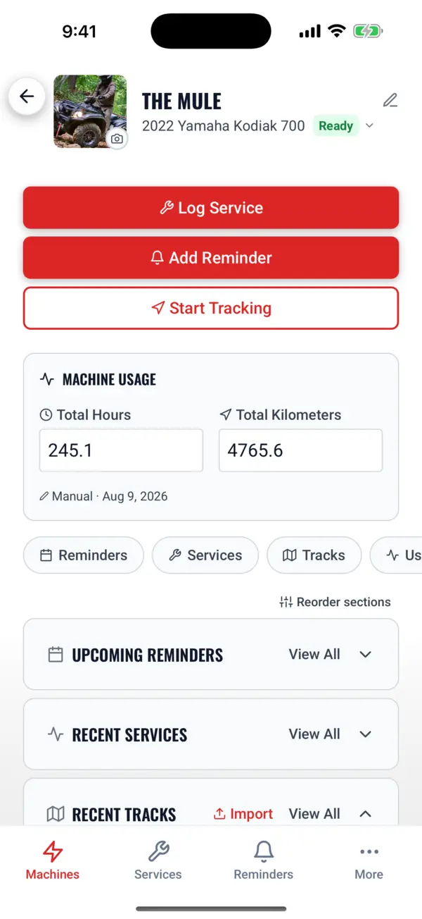422x919 pixels.
Task: Collapse the Recent Tracks section chevron
Action: pyautogui.click(x=365, y=814)
